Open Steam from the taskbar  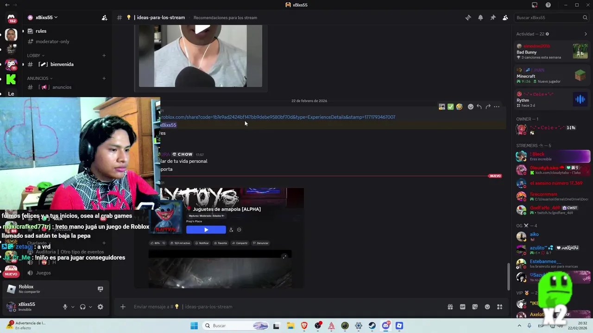point(372,326)
